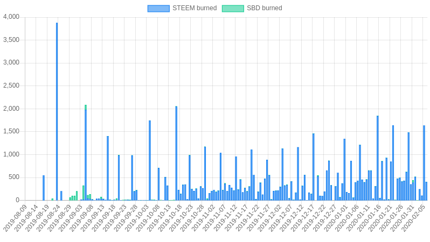Screen dimensions: 430x242
Task: Select the first blue bar in mid-August near 540
Action: [44, 188]
